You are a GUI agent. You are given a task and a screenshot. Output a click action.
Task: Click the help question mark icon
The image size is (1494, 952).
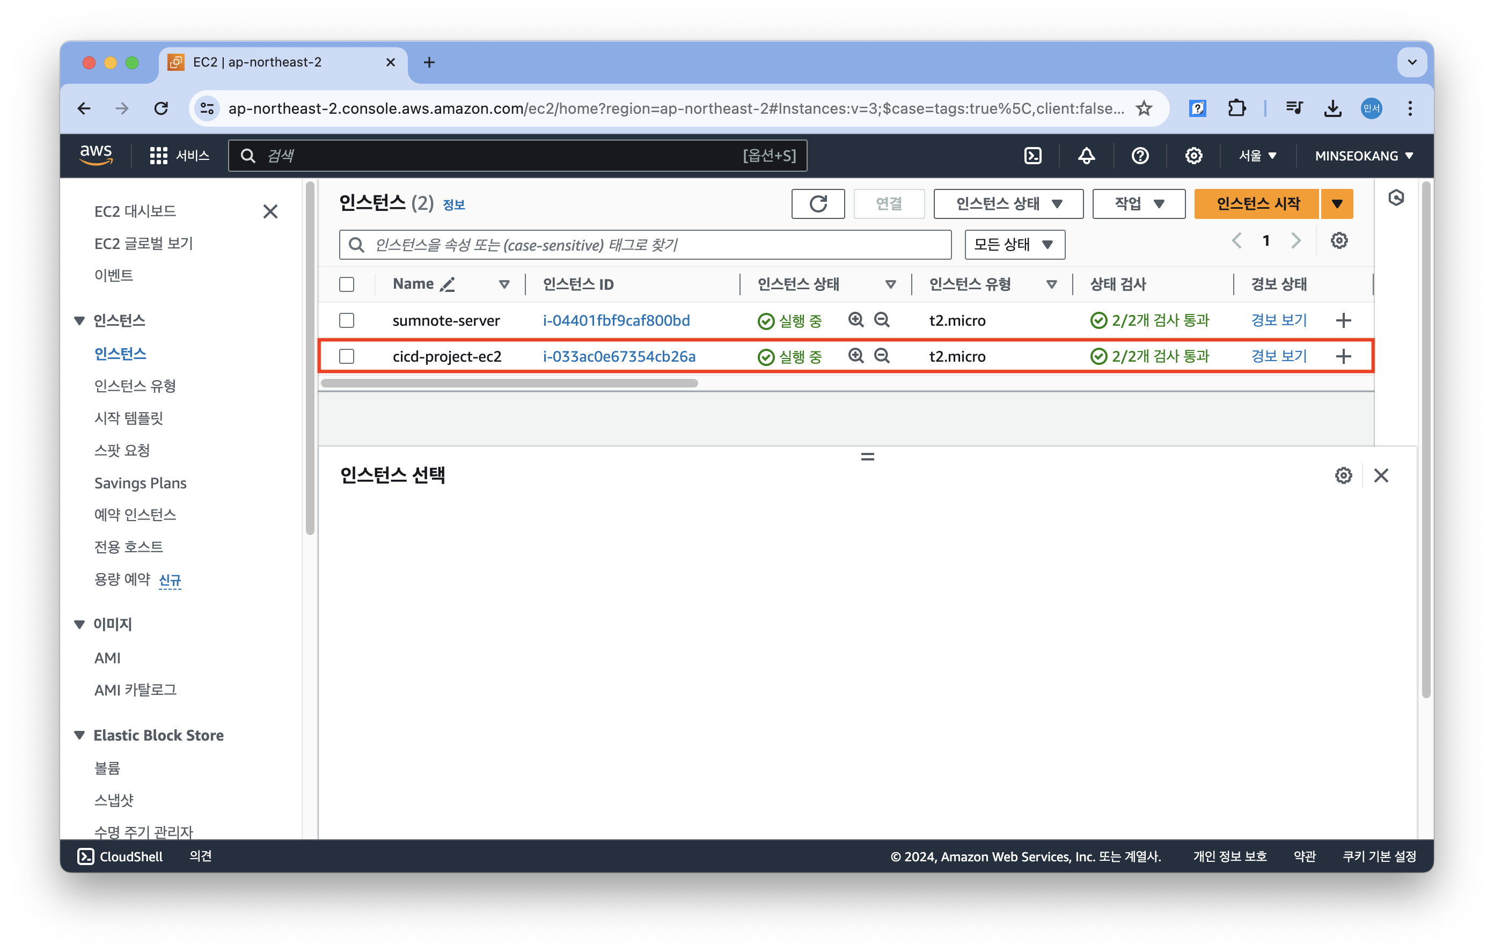[1140, 156]
